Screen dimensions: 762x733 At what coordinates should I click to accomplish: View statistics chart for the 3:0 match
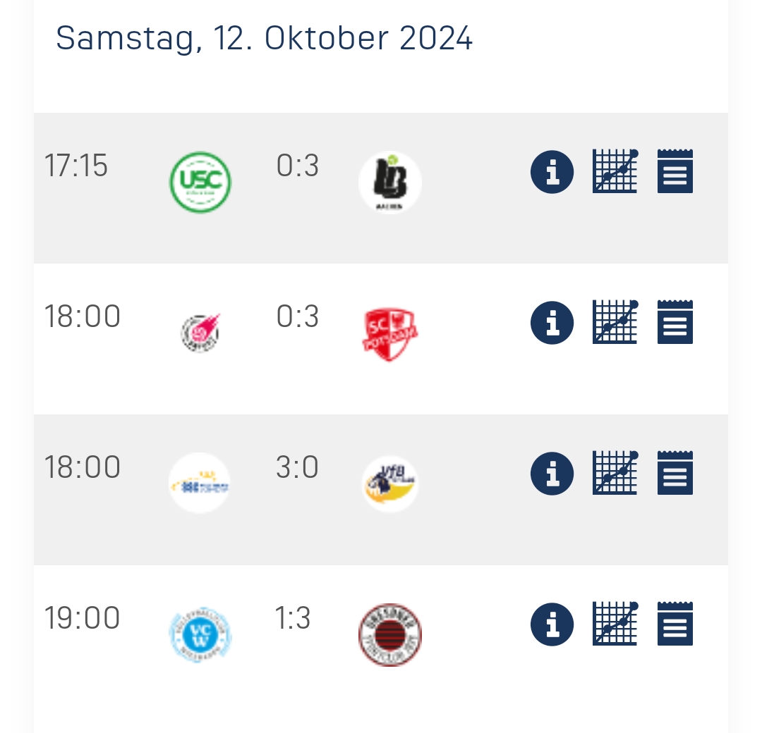tap(615, 474)
